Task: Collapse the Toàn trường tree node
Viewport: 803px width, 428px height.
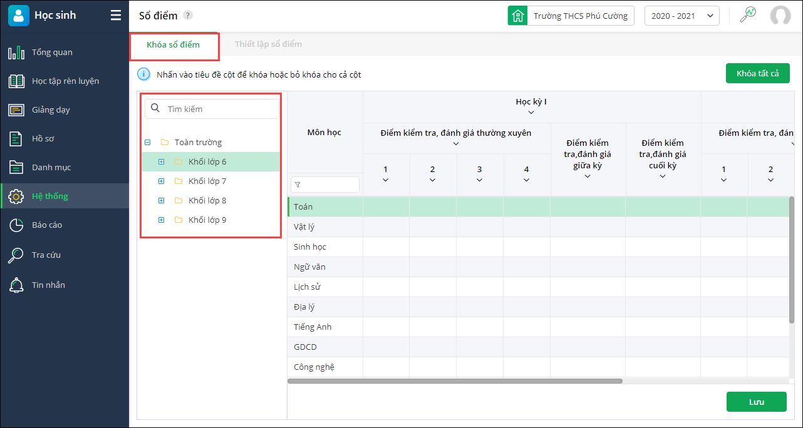Action: (148, 143)
